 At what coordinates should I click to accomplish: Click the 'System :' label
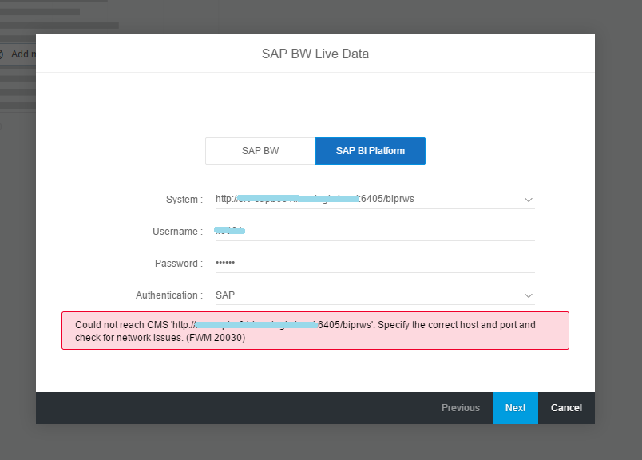[x=184, y=200]
